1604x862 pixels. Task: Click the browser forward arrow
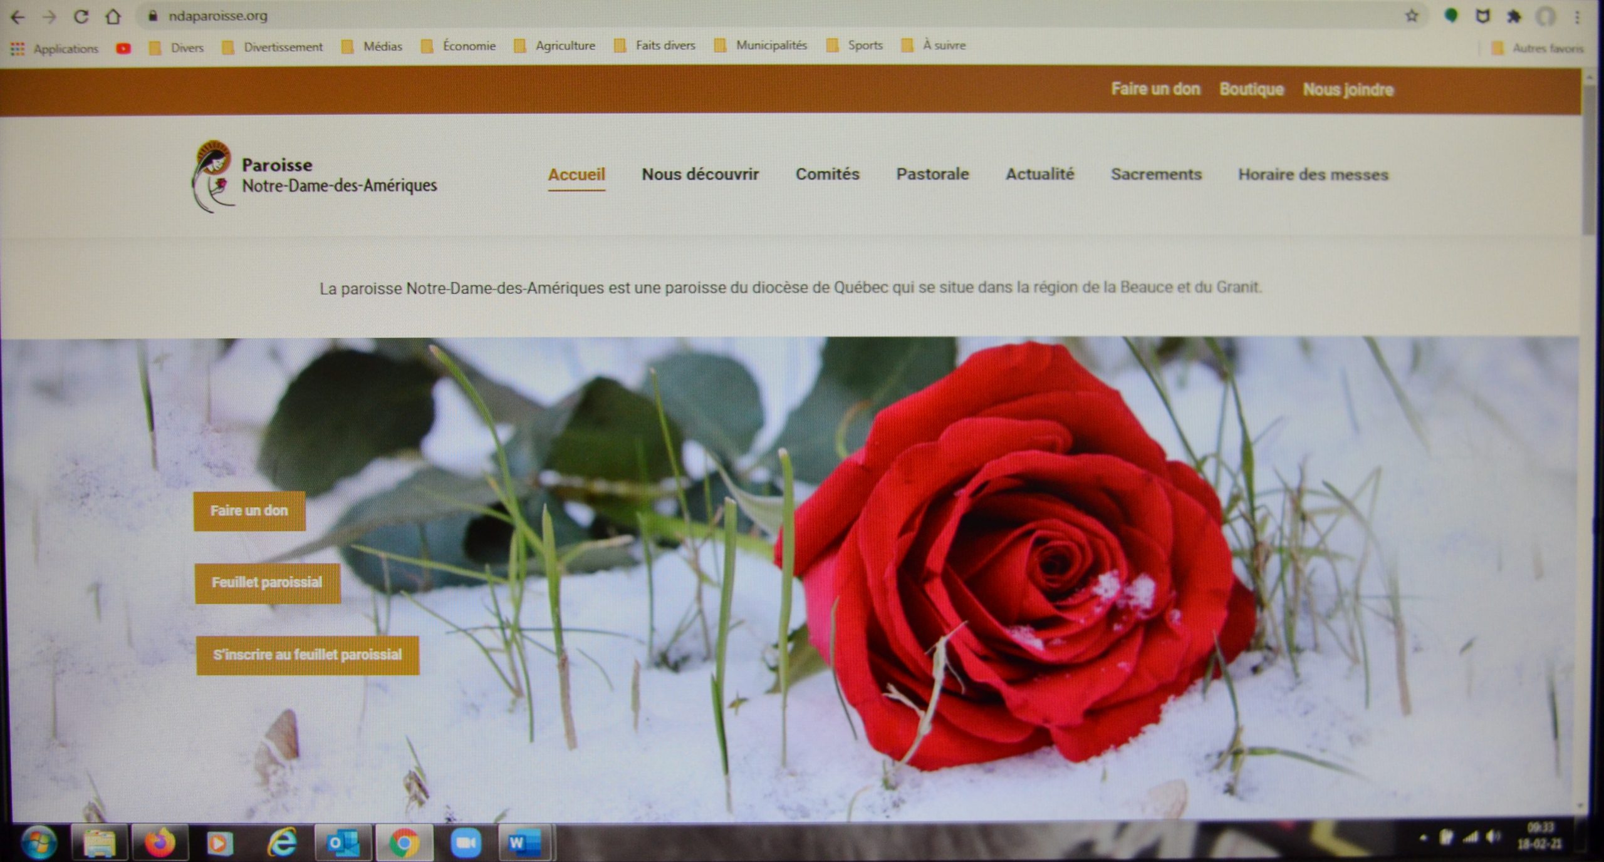[x=49, y=17]
